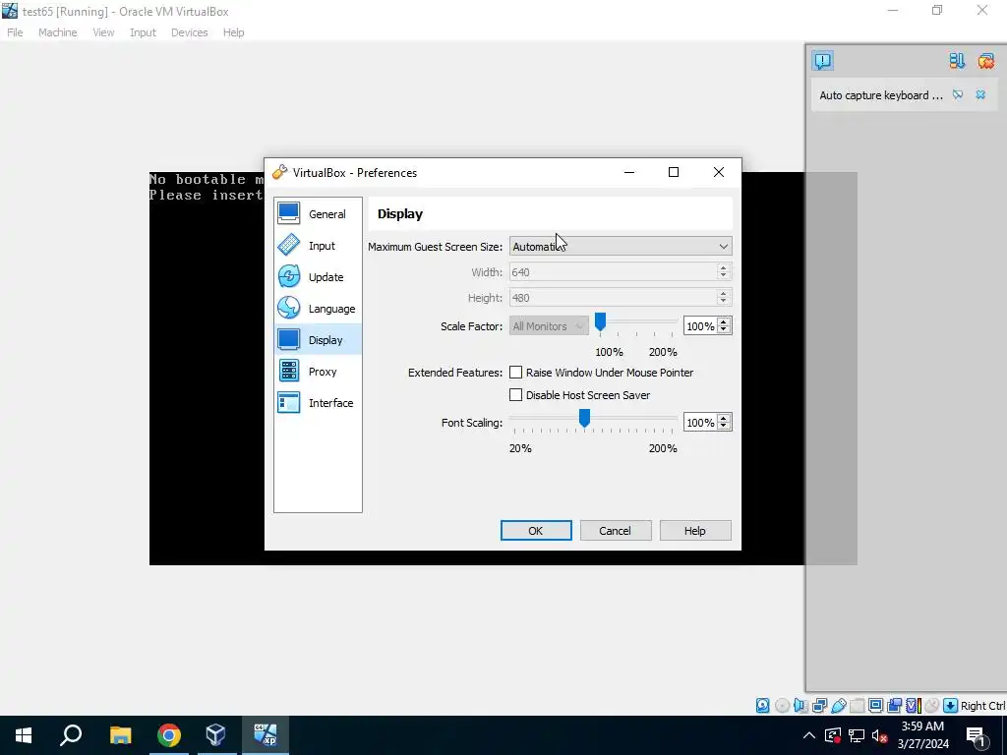This screenshot has width=1007, height=755.
Task: Click the Right Ctrl host key label
Action: tap(982, 706)
